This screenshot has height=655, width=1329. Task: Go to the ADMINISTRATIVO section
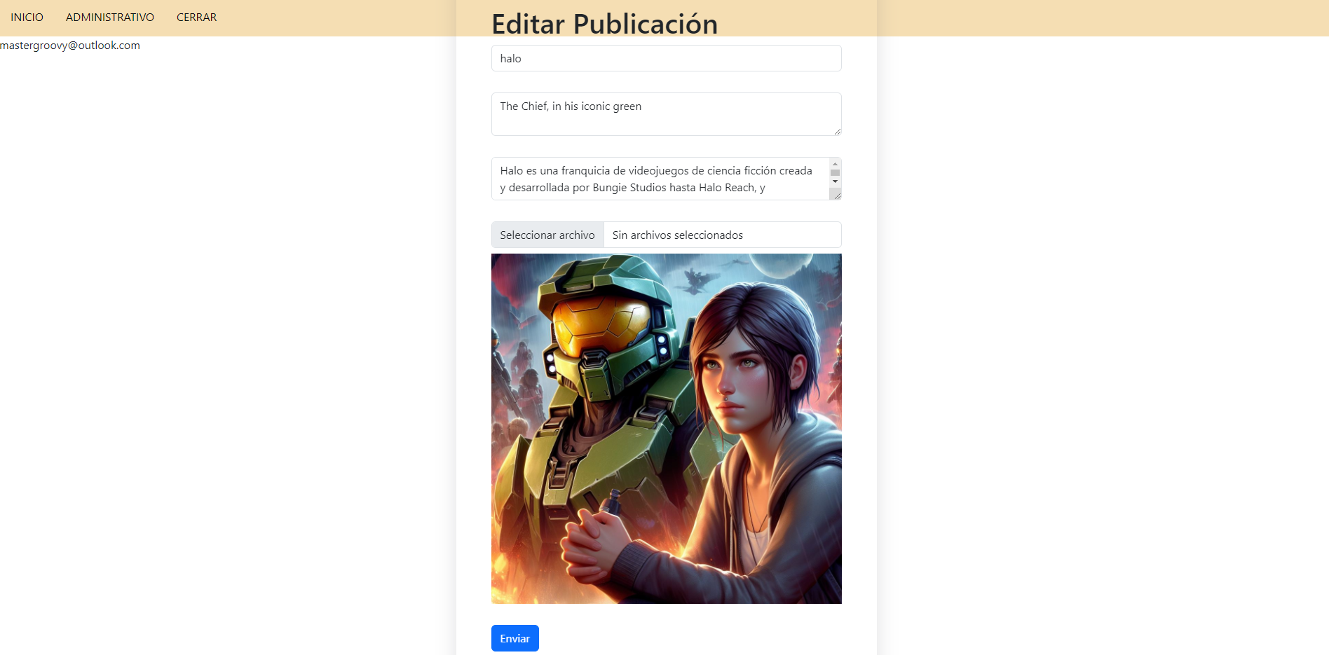(110, 18)
